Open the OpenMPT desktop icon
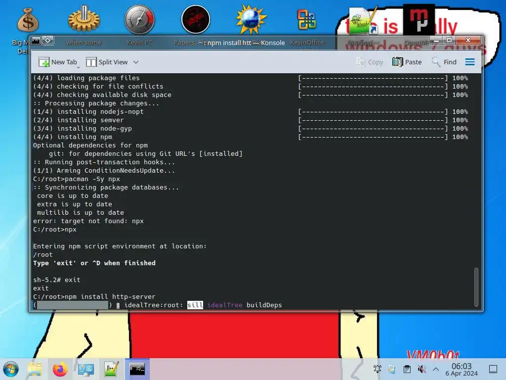The width and height of the screenshot is (506, 380). pos(419,19)
